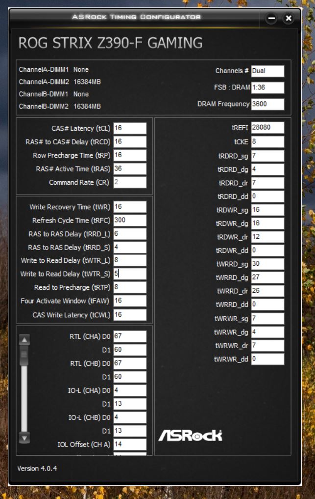Click the Row Precharge Time (tRP) field

130,155
